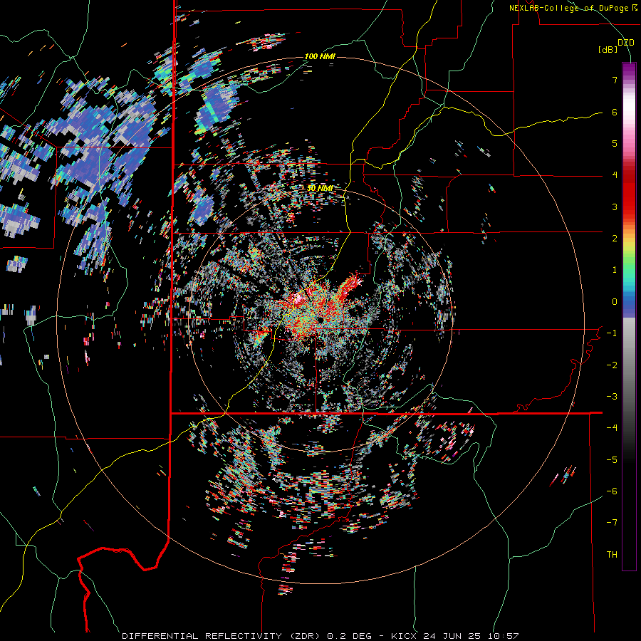Click the -5 dB tick label on the scale
This screenshot has height=641, width=641.
pyautogui.click(x=612, y=460)
